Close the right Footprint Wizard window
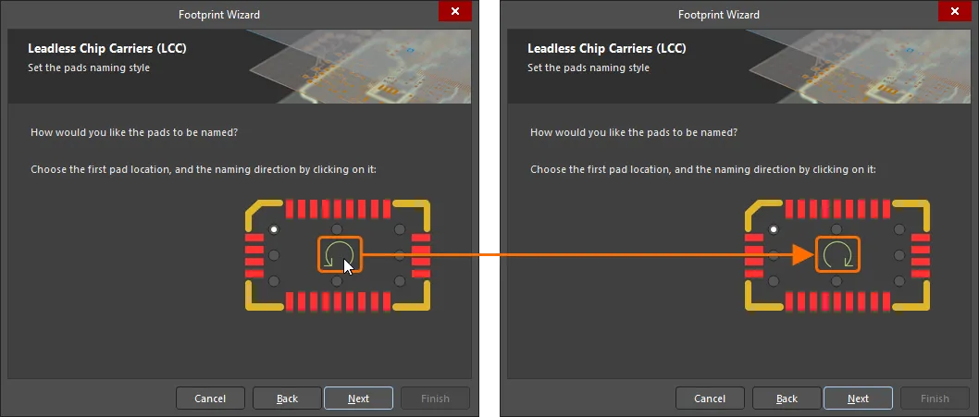The image size is (979, 417). pyautogui.click(x=954, y=11)
